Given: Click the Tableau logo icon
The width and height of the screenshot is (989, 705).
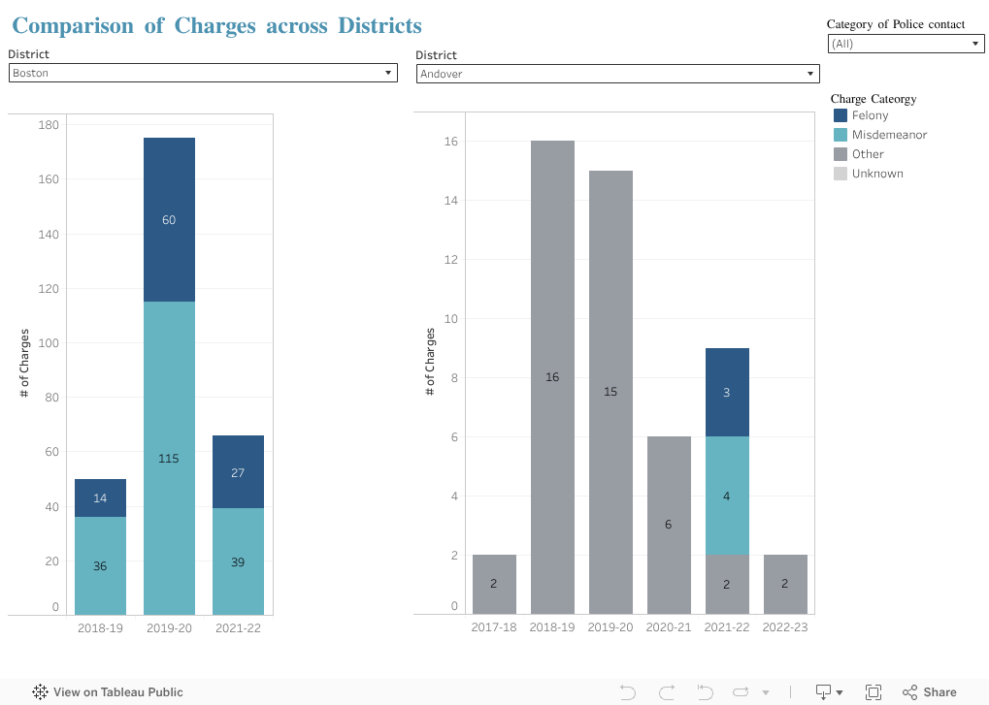Looking at the screenshot, I should point(41,692).
